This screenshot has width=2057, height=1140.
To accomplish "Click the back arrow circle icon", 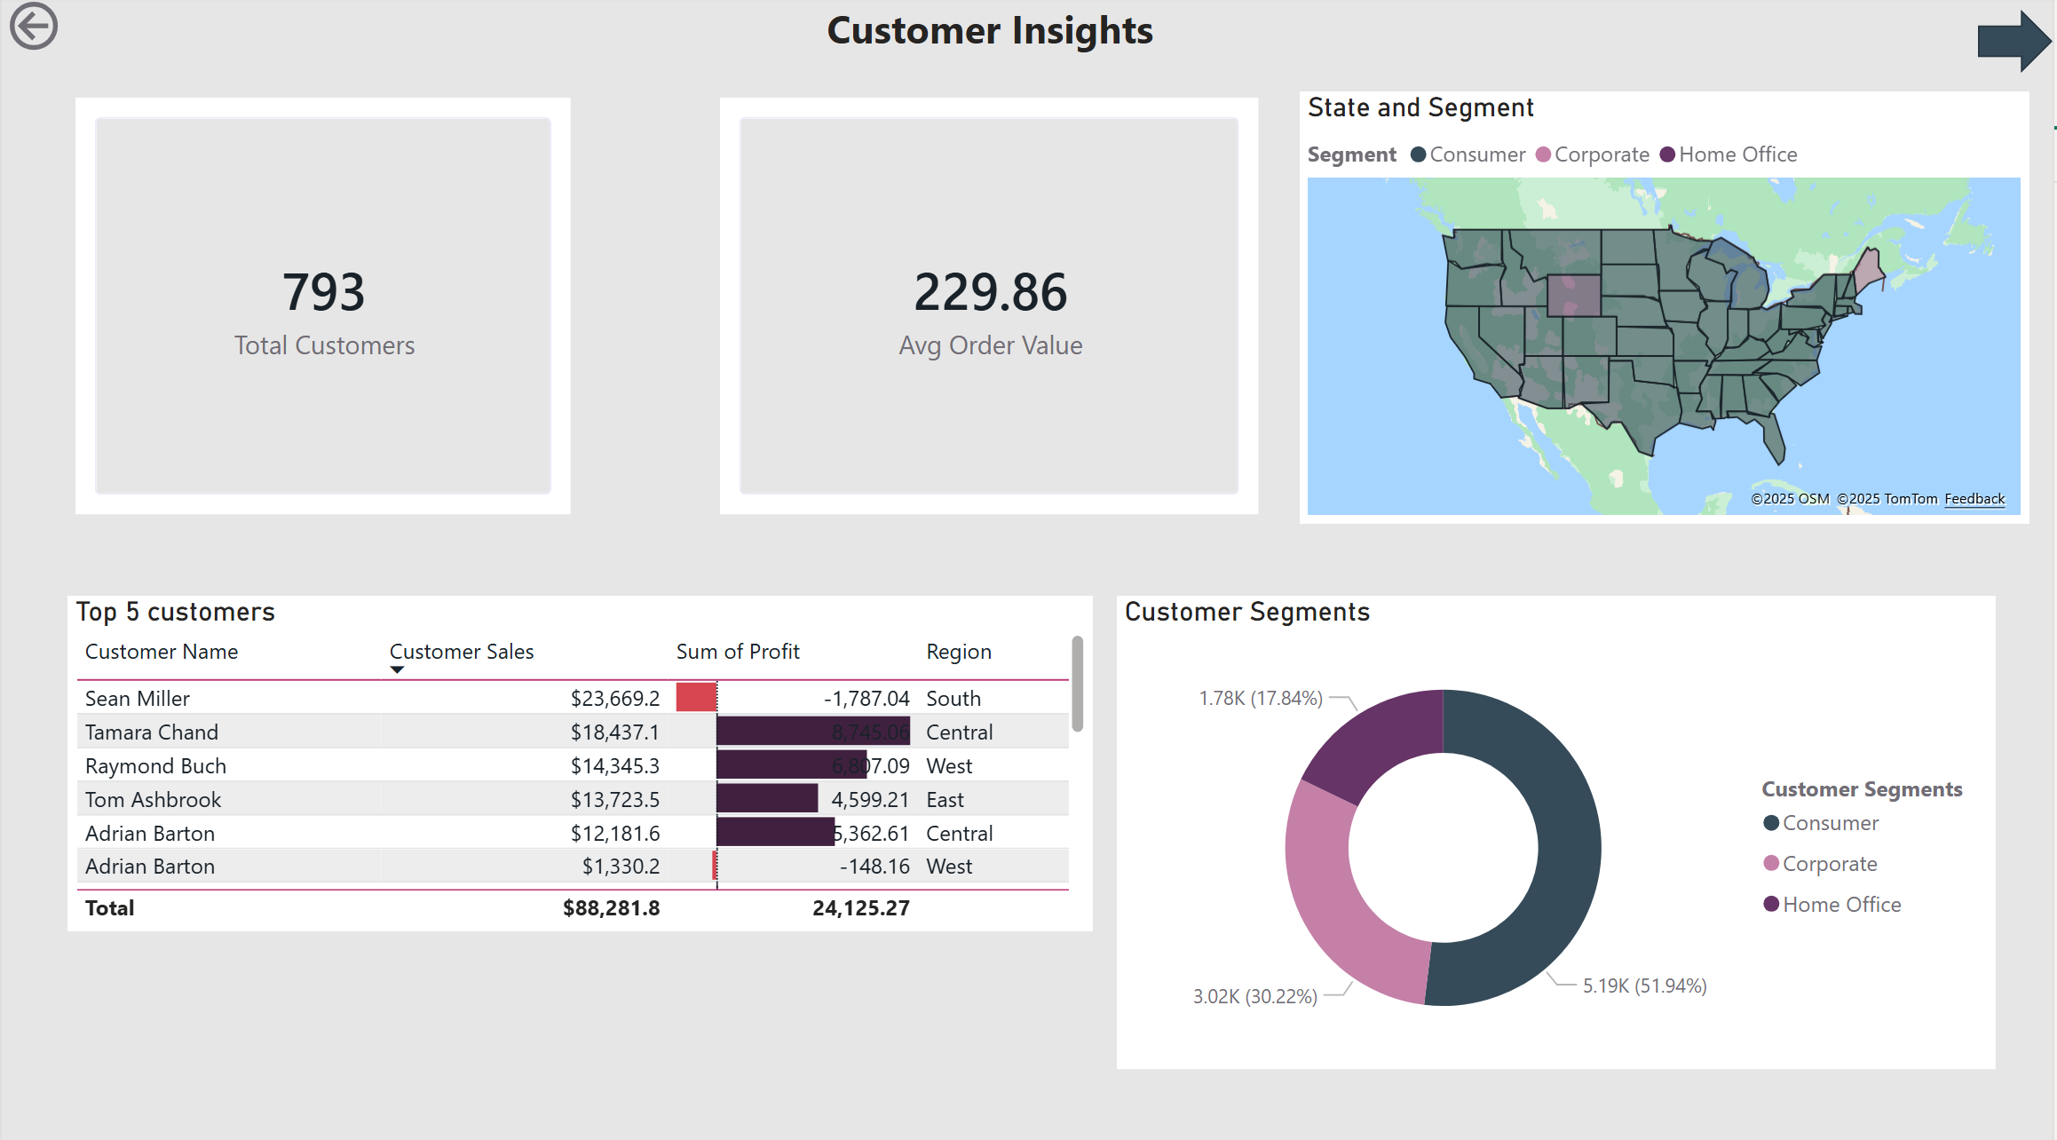I will 34,26.
